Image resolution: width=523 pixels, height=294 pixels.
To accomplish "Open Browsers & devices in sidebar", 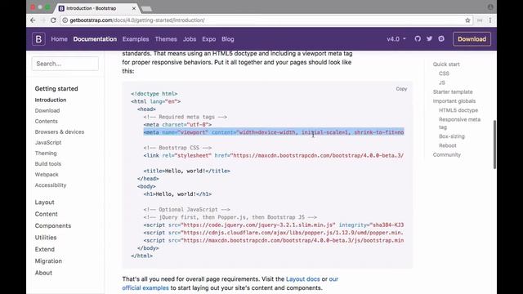I will pos(60,132).
